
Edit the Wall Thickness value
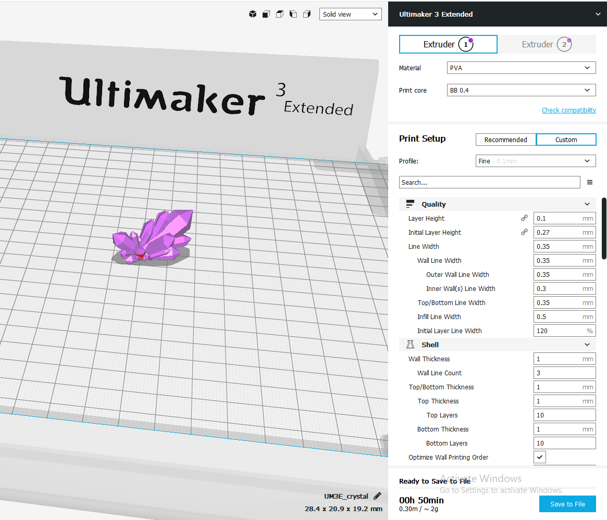564,359
